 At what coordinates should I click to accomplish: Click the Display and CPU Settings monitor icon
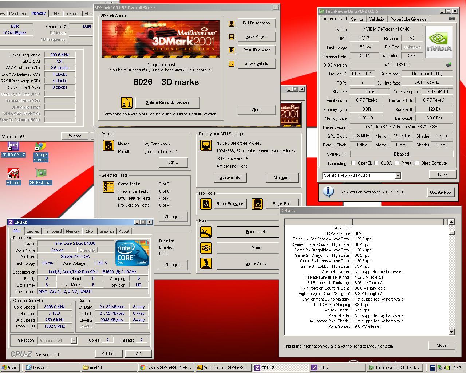206,145
